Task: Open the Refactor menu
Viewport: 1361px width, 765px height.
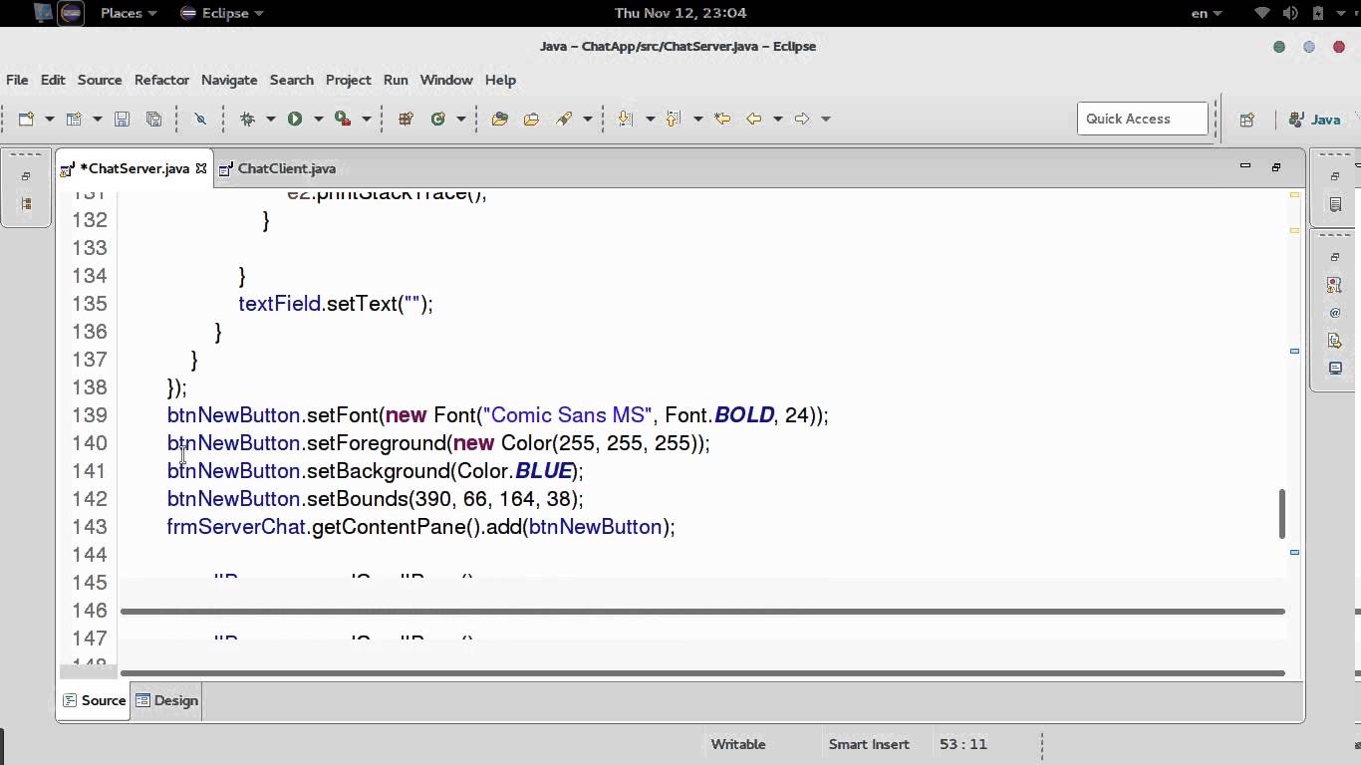Action: 161,80
